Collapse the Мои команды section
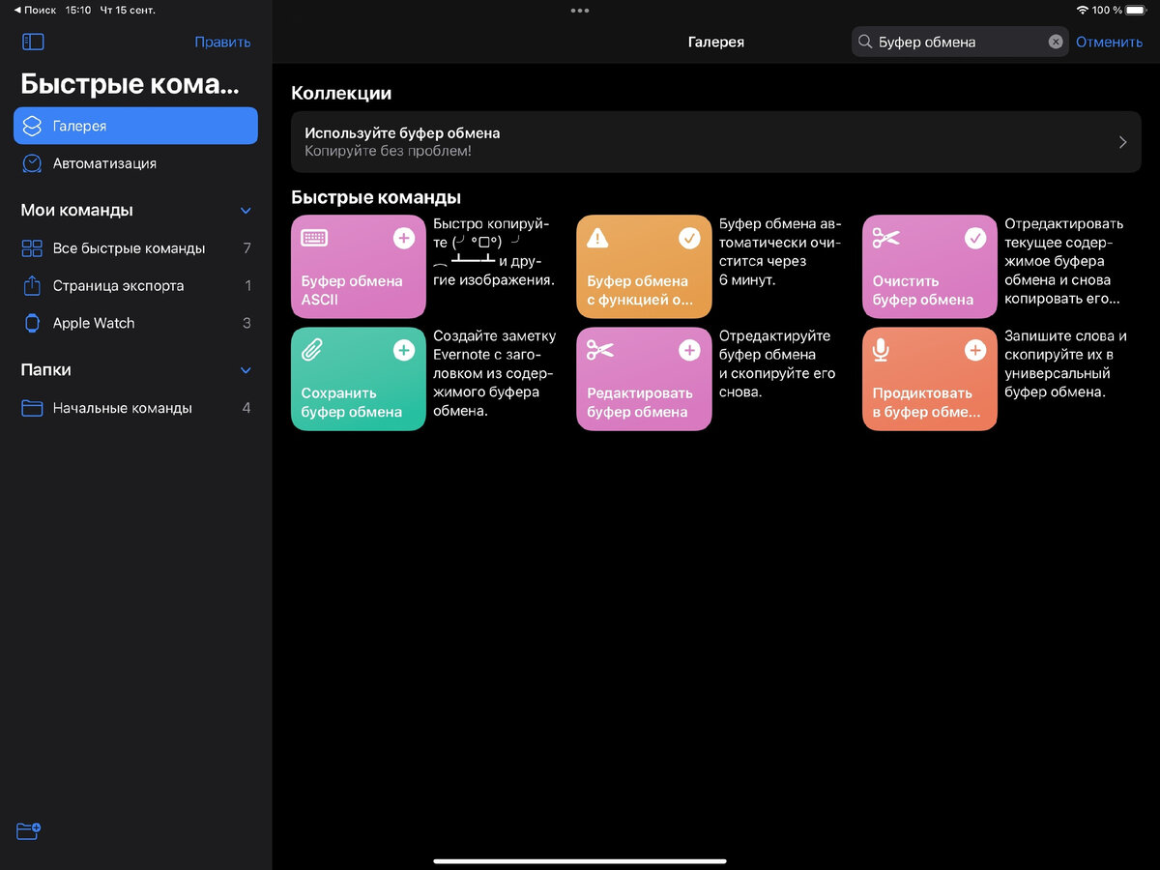Image resolution: width=1160 pixels, height=870 pixels. coord(246,211)
